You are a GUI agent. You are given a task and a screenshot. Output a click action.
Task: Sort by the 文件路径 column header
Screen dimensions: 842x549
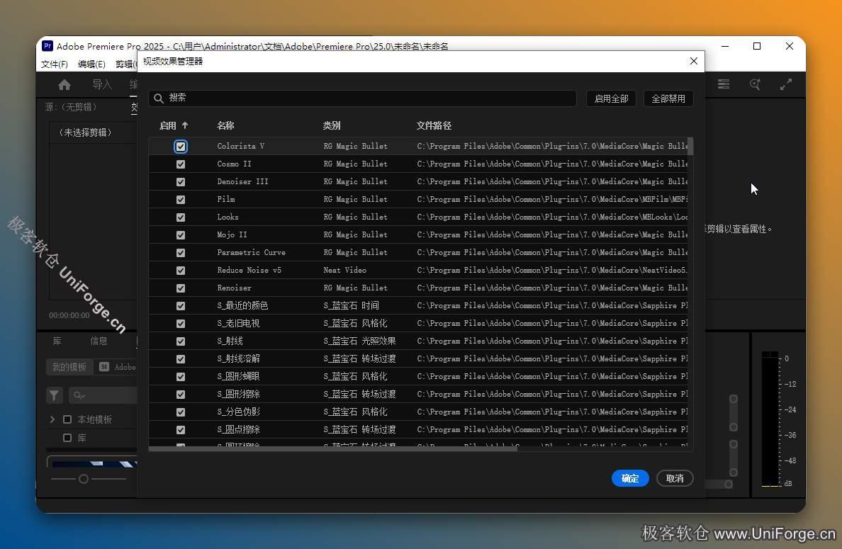pyautogui.click(x=434, y=125)
